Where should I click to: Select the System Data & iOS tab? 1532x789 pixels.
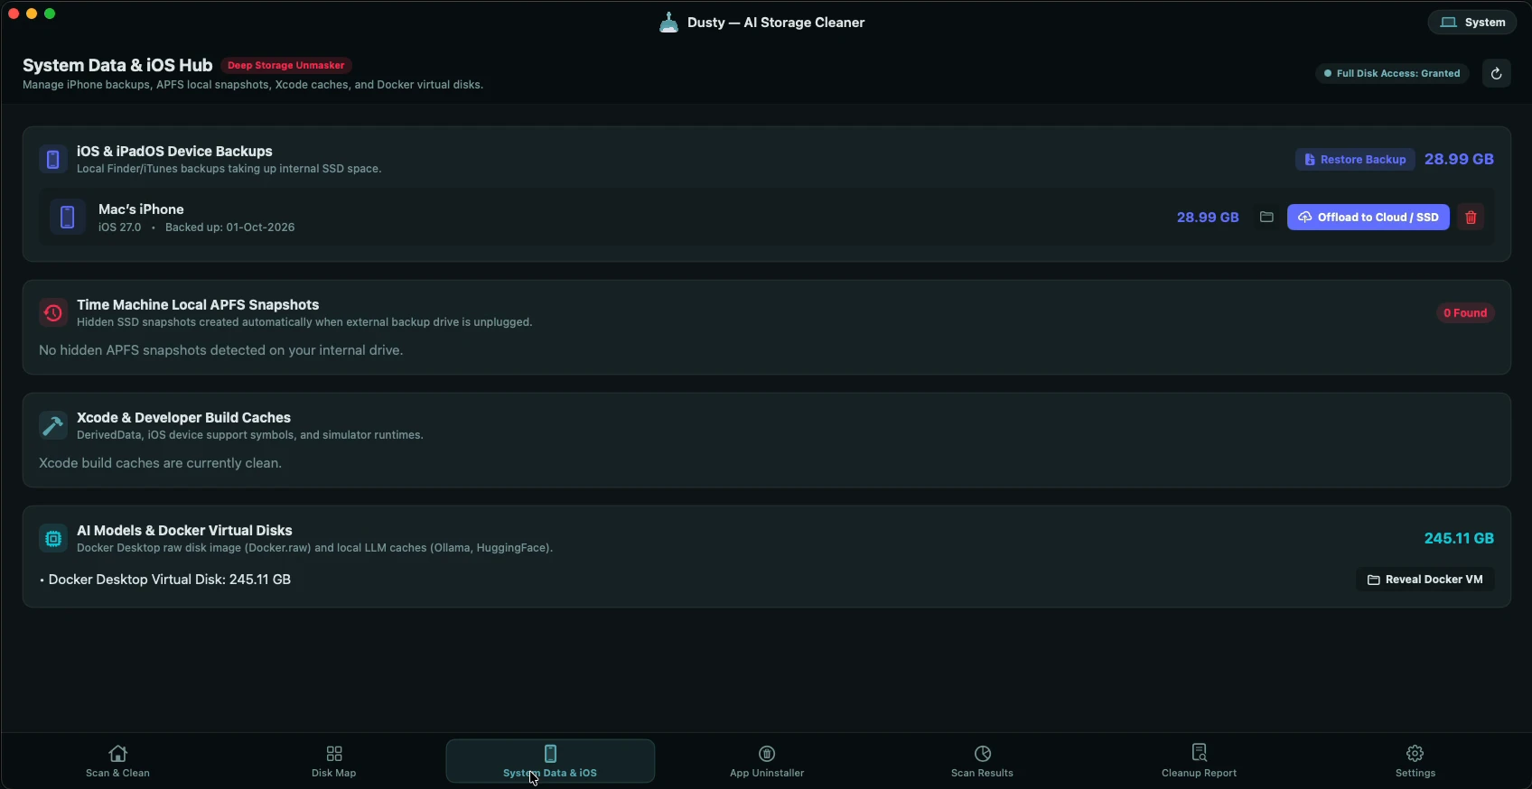click(x=550, y=761)
